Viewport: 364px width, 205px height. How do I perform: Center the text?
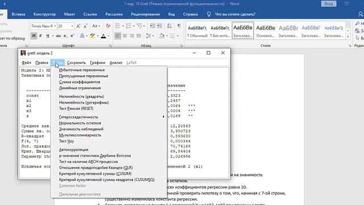click(x=125, y=36)
